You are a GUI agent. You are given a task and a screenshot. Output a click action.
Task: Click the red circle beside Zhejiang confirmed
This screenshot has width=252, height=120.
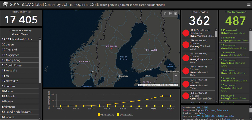click(186, 45)
